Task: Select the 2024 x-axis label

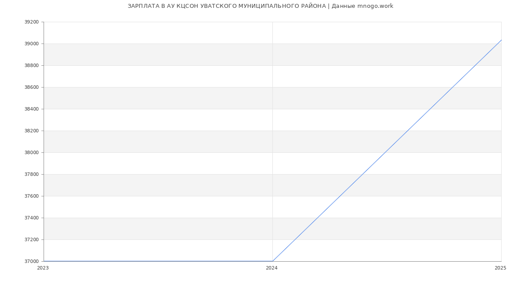Action: (272, 268)
